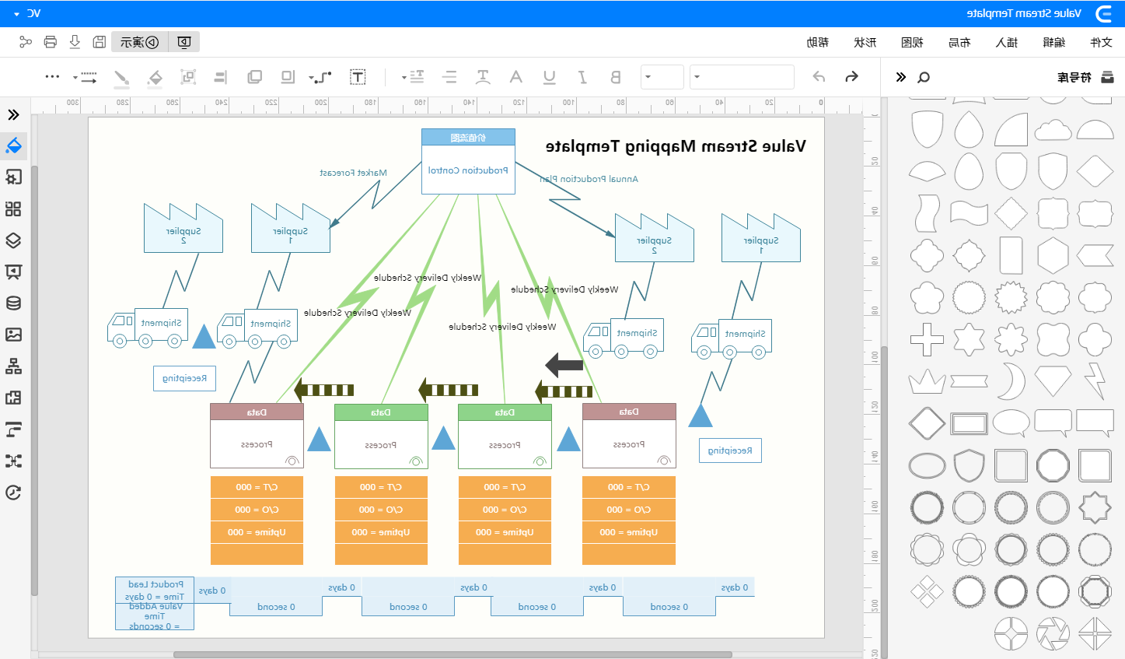The width and height of the screenshot is (1125, 659).
Task: Open the 布局 menu
Action: pyautogui.click(x=959, y=42)
